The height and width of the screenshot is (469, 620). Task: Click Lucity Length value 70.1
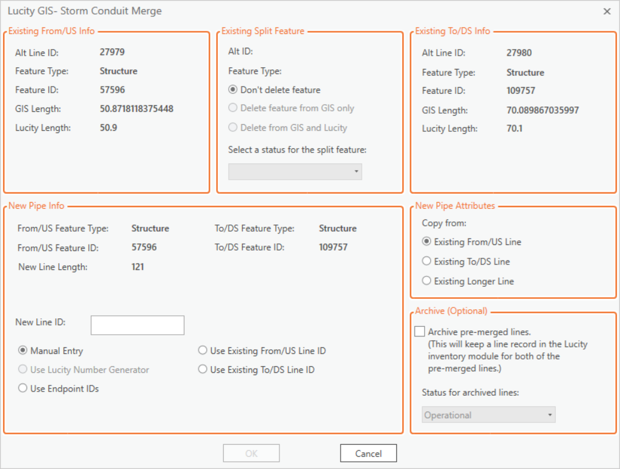[514, 128]
